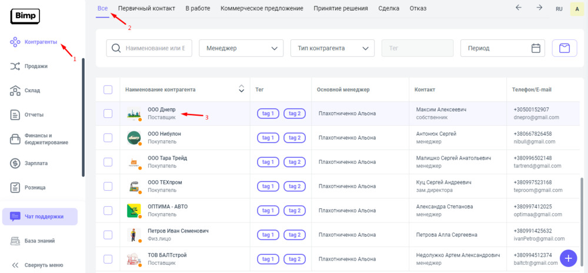Open the Тип контрагента dropdown
588x273 pixels.
pos(332,48)
